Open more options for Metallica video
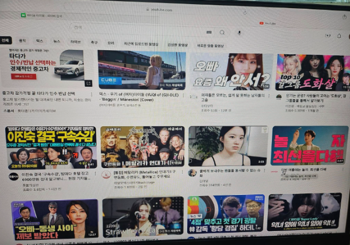The width and height of the screenshot is (350, 245). [182, 172]
